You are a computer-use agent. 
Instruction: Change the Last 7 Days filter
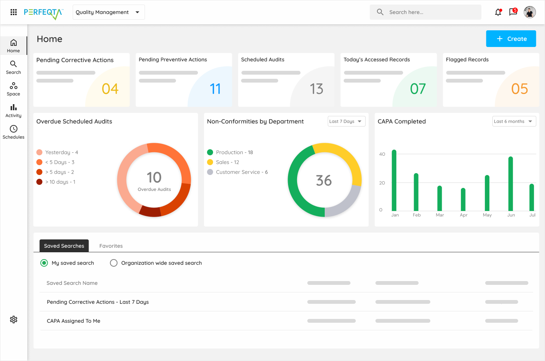tap(346, 121)
